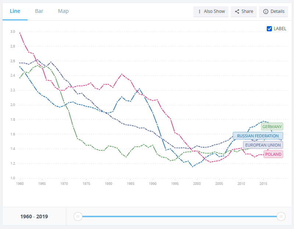Viewport: 294px width, 229px height.
Task: Select the Germany series label
Action: [272, 127]
